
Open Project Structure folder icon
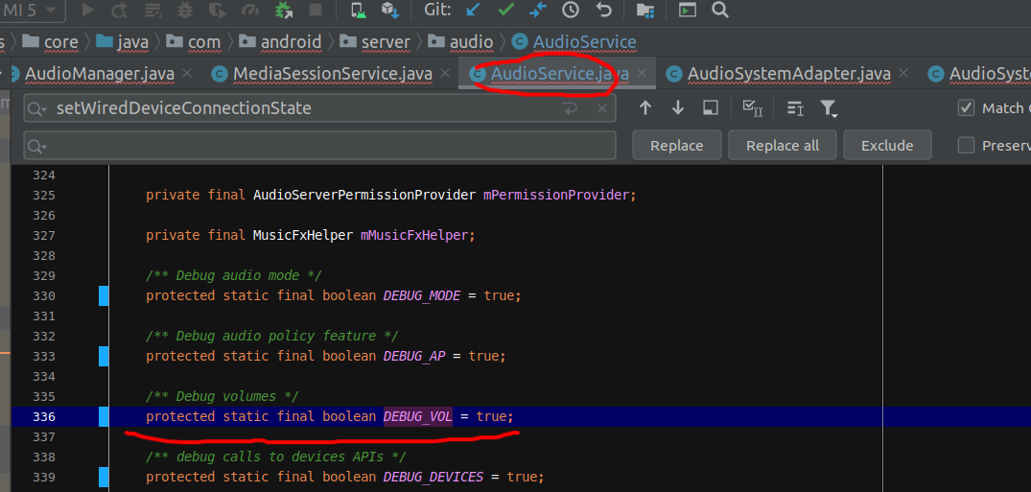pos(645,10)
